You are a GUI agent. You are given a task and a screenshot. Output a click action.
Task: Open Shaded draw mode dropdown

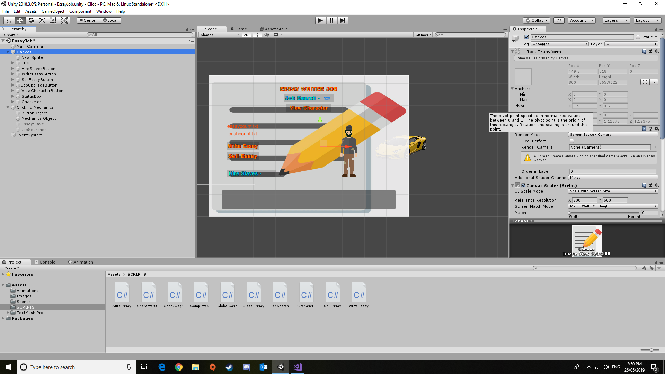[x=219, y=35]
